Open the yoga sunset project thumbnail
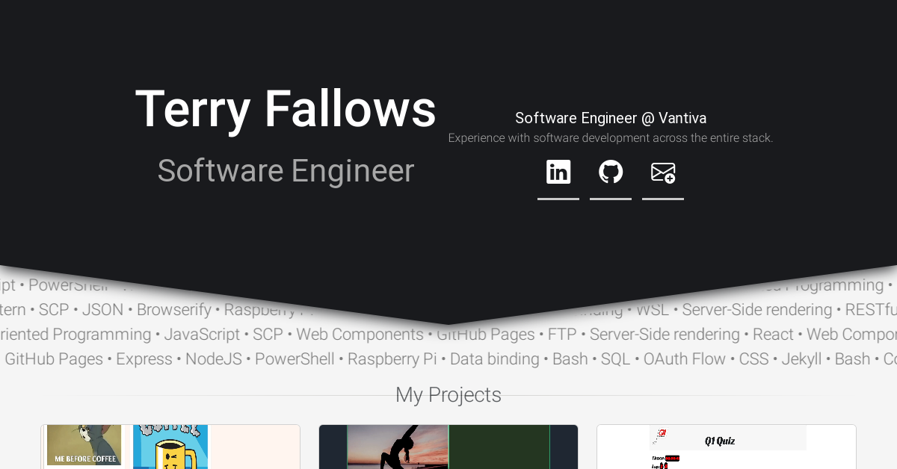 pos(448,446)
